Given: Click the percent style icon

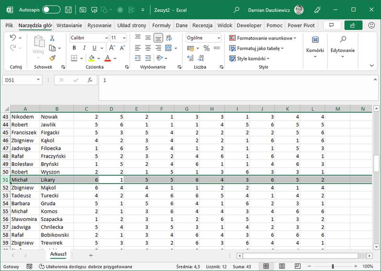Looking at the screenshot, I should coord(206,48).
